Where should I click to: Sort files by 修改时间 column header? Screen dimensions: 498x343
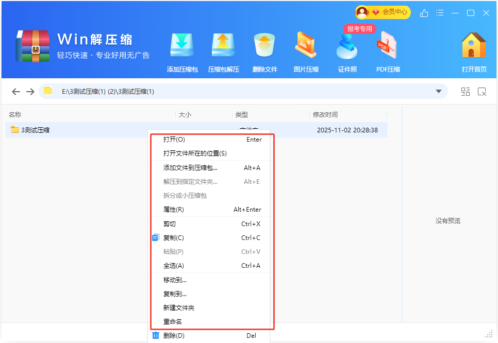(325, 115)
